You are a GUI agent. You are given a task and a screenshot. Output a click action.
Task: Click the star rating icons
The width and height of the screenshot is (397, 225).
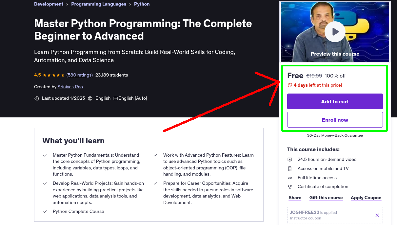point(54,75)
